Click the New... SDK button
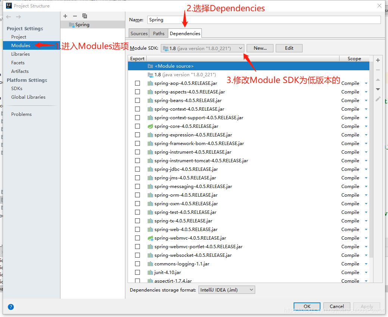388x317 pixels. click(260, 48)
